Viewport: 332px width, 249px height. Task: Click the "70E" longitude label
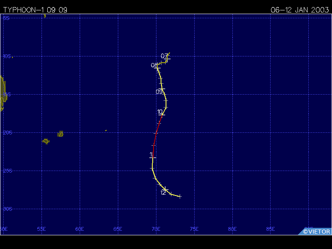tap(156, 229)
